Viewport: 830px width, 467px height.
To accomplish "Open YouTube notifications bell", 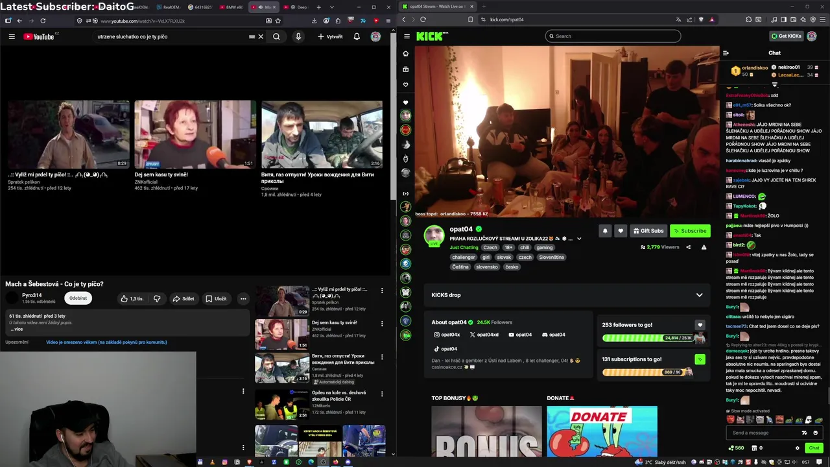I will point(357,37).
